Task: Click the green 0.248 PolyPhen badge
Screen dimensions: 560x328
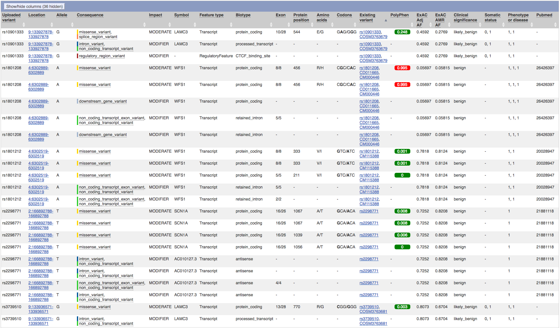Action: pyautogui.click(x=402, y=32)
